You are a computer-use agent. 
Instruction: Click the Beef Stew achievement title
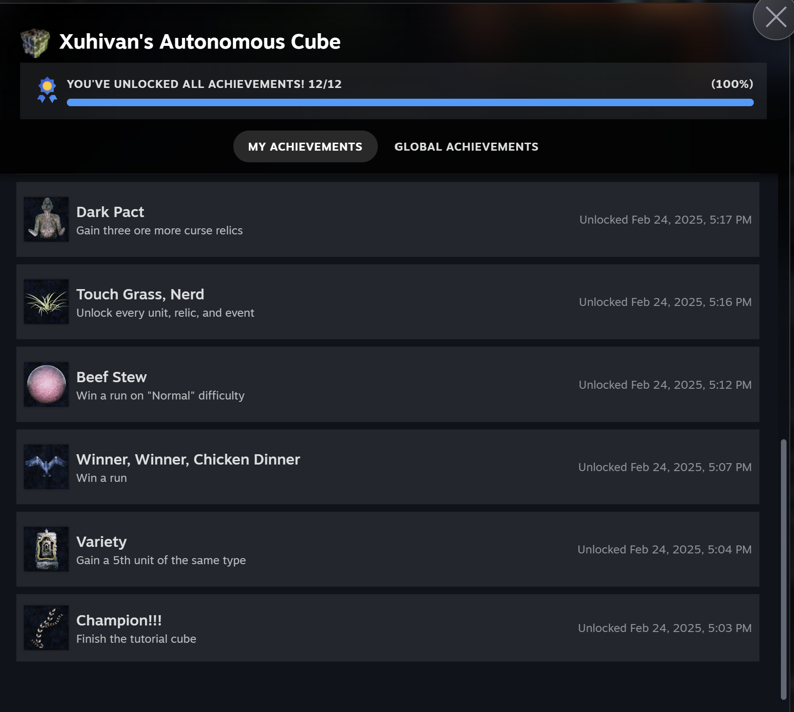pos(111,377)
